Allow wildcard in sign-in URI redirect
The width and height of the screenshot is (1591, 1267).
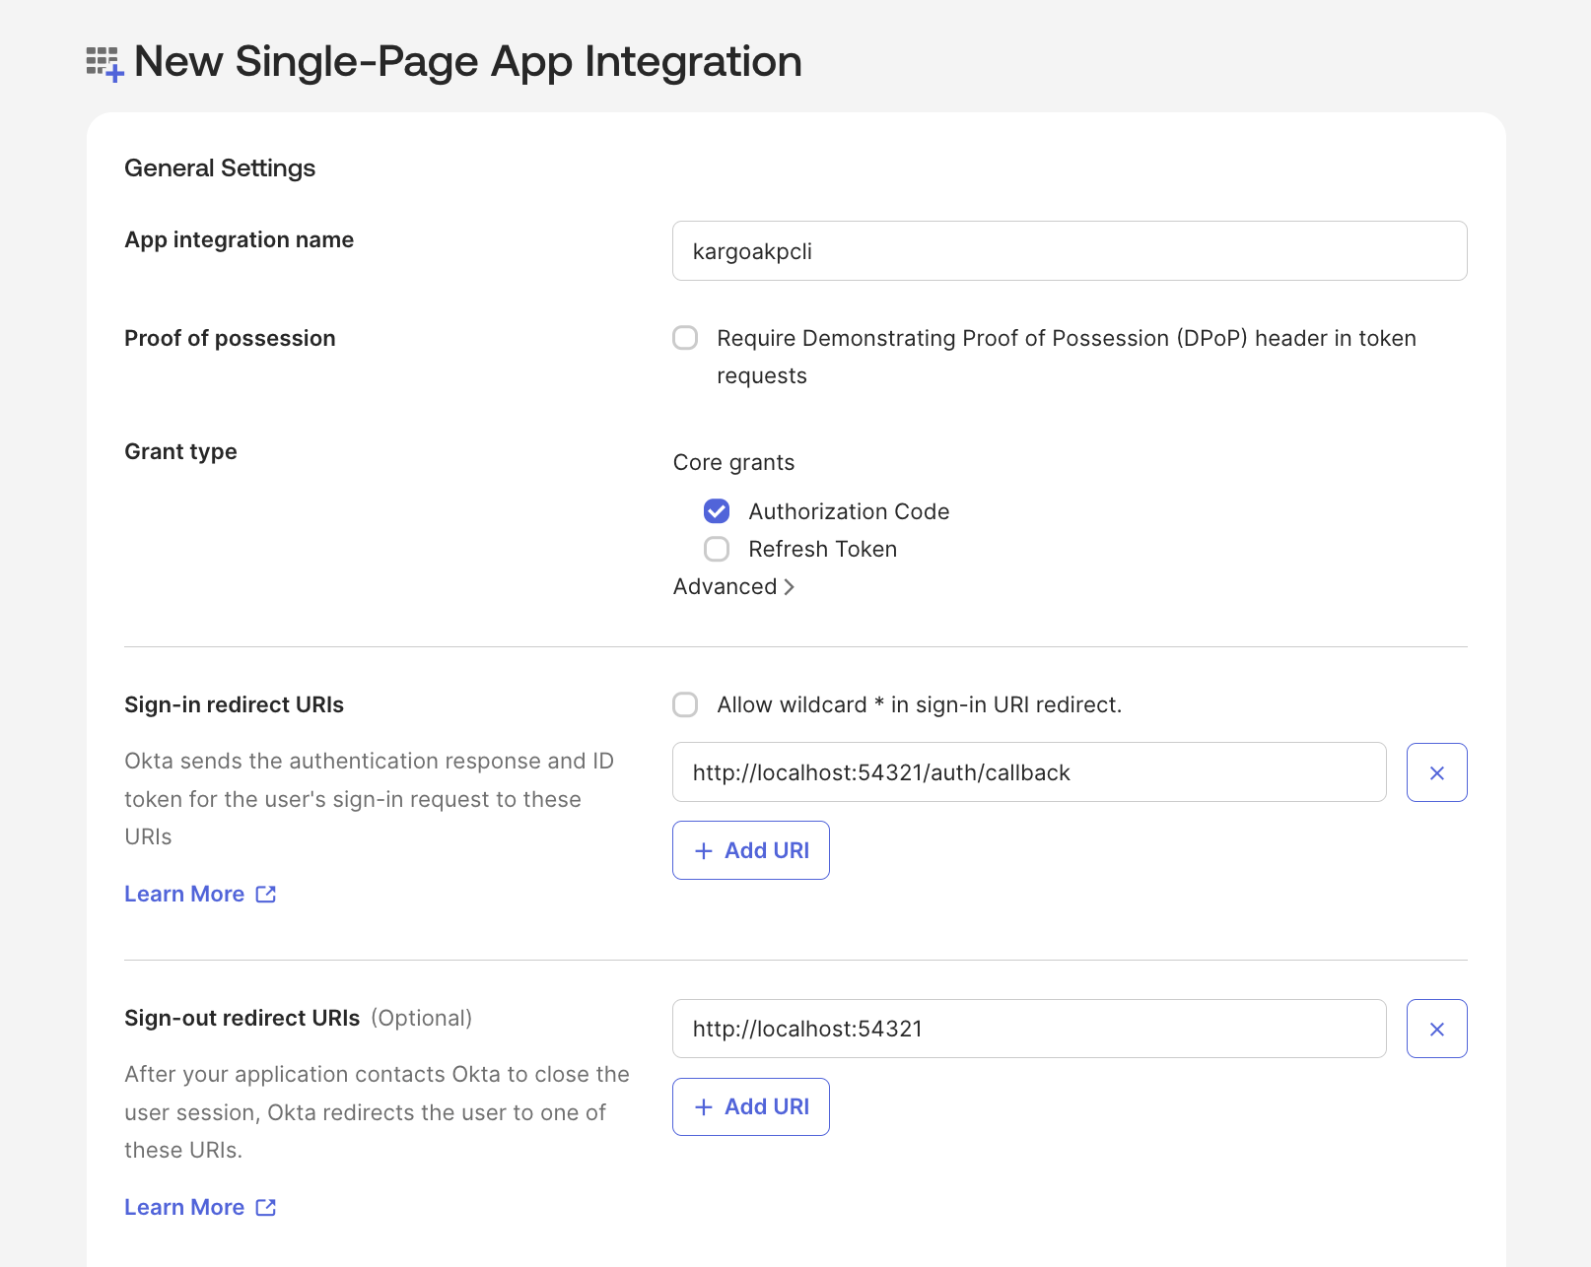tap(685, 704)
